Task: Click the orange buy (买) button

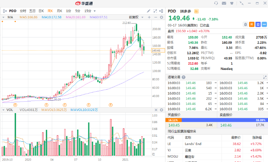Action: (x=252, y=24)
